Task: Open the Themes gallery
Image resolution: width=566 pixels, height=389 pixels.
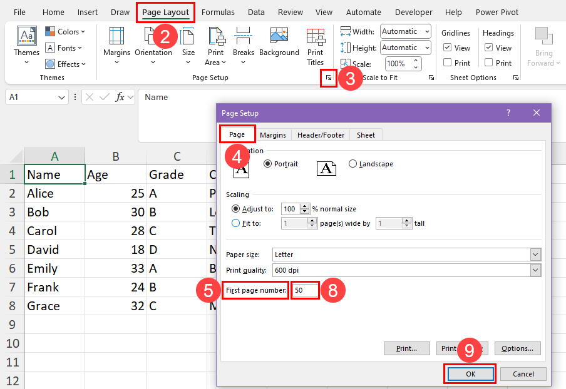Action: coord(26,46)
